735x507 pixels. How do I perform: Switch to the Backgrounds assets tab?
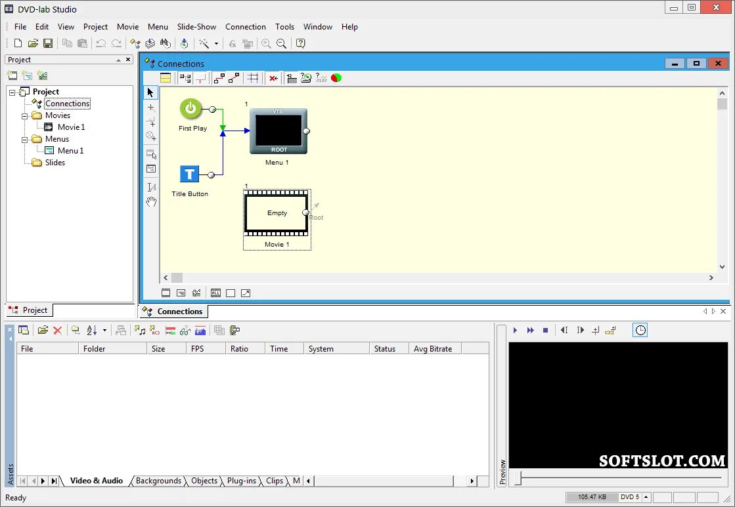[158, 481]
